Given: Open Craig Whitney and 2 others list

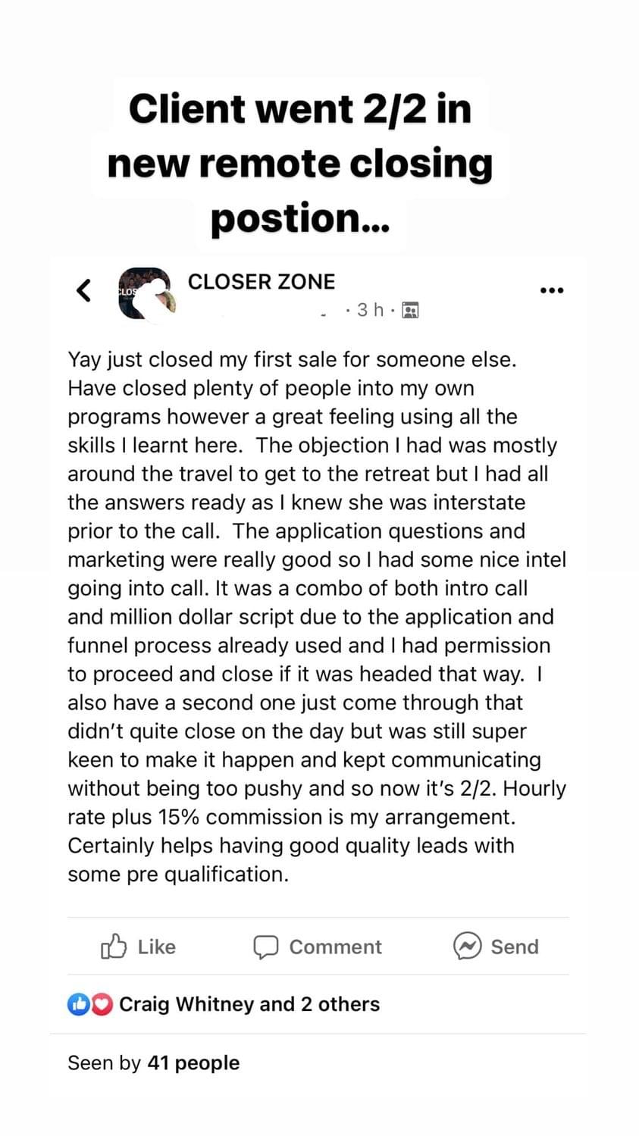Looking at the screenshot, I should (249, 1004).
